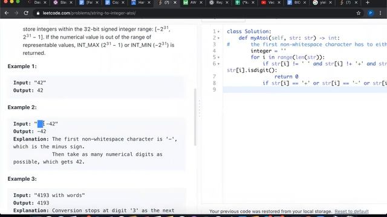Close the 'Sla:' tab

tap(71, 2)
